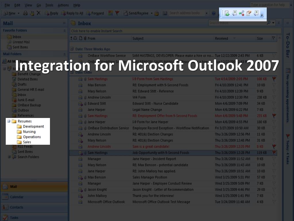
Task: Flag the Edward Stitt - Reference email
Action: coord(274,91)
